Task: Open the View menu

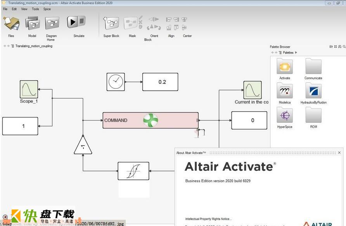Action: [24, 9]
